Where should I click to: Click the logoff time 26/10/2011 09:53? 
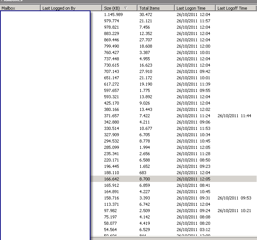point(234,198)
